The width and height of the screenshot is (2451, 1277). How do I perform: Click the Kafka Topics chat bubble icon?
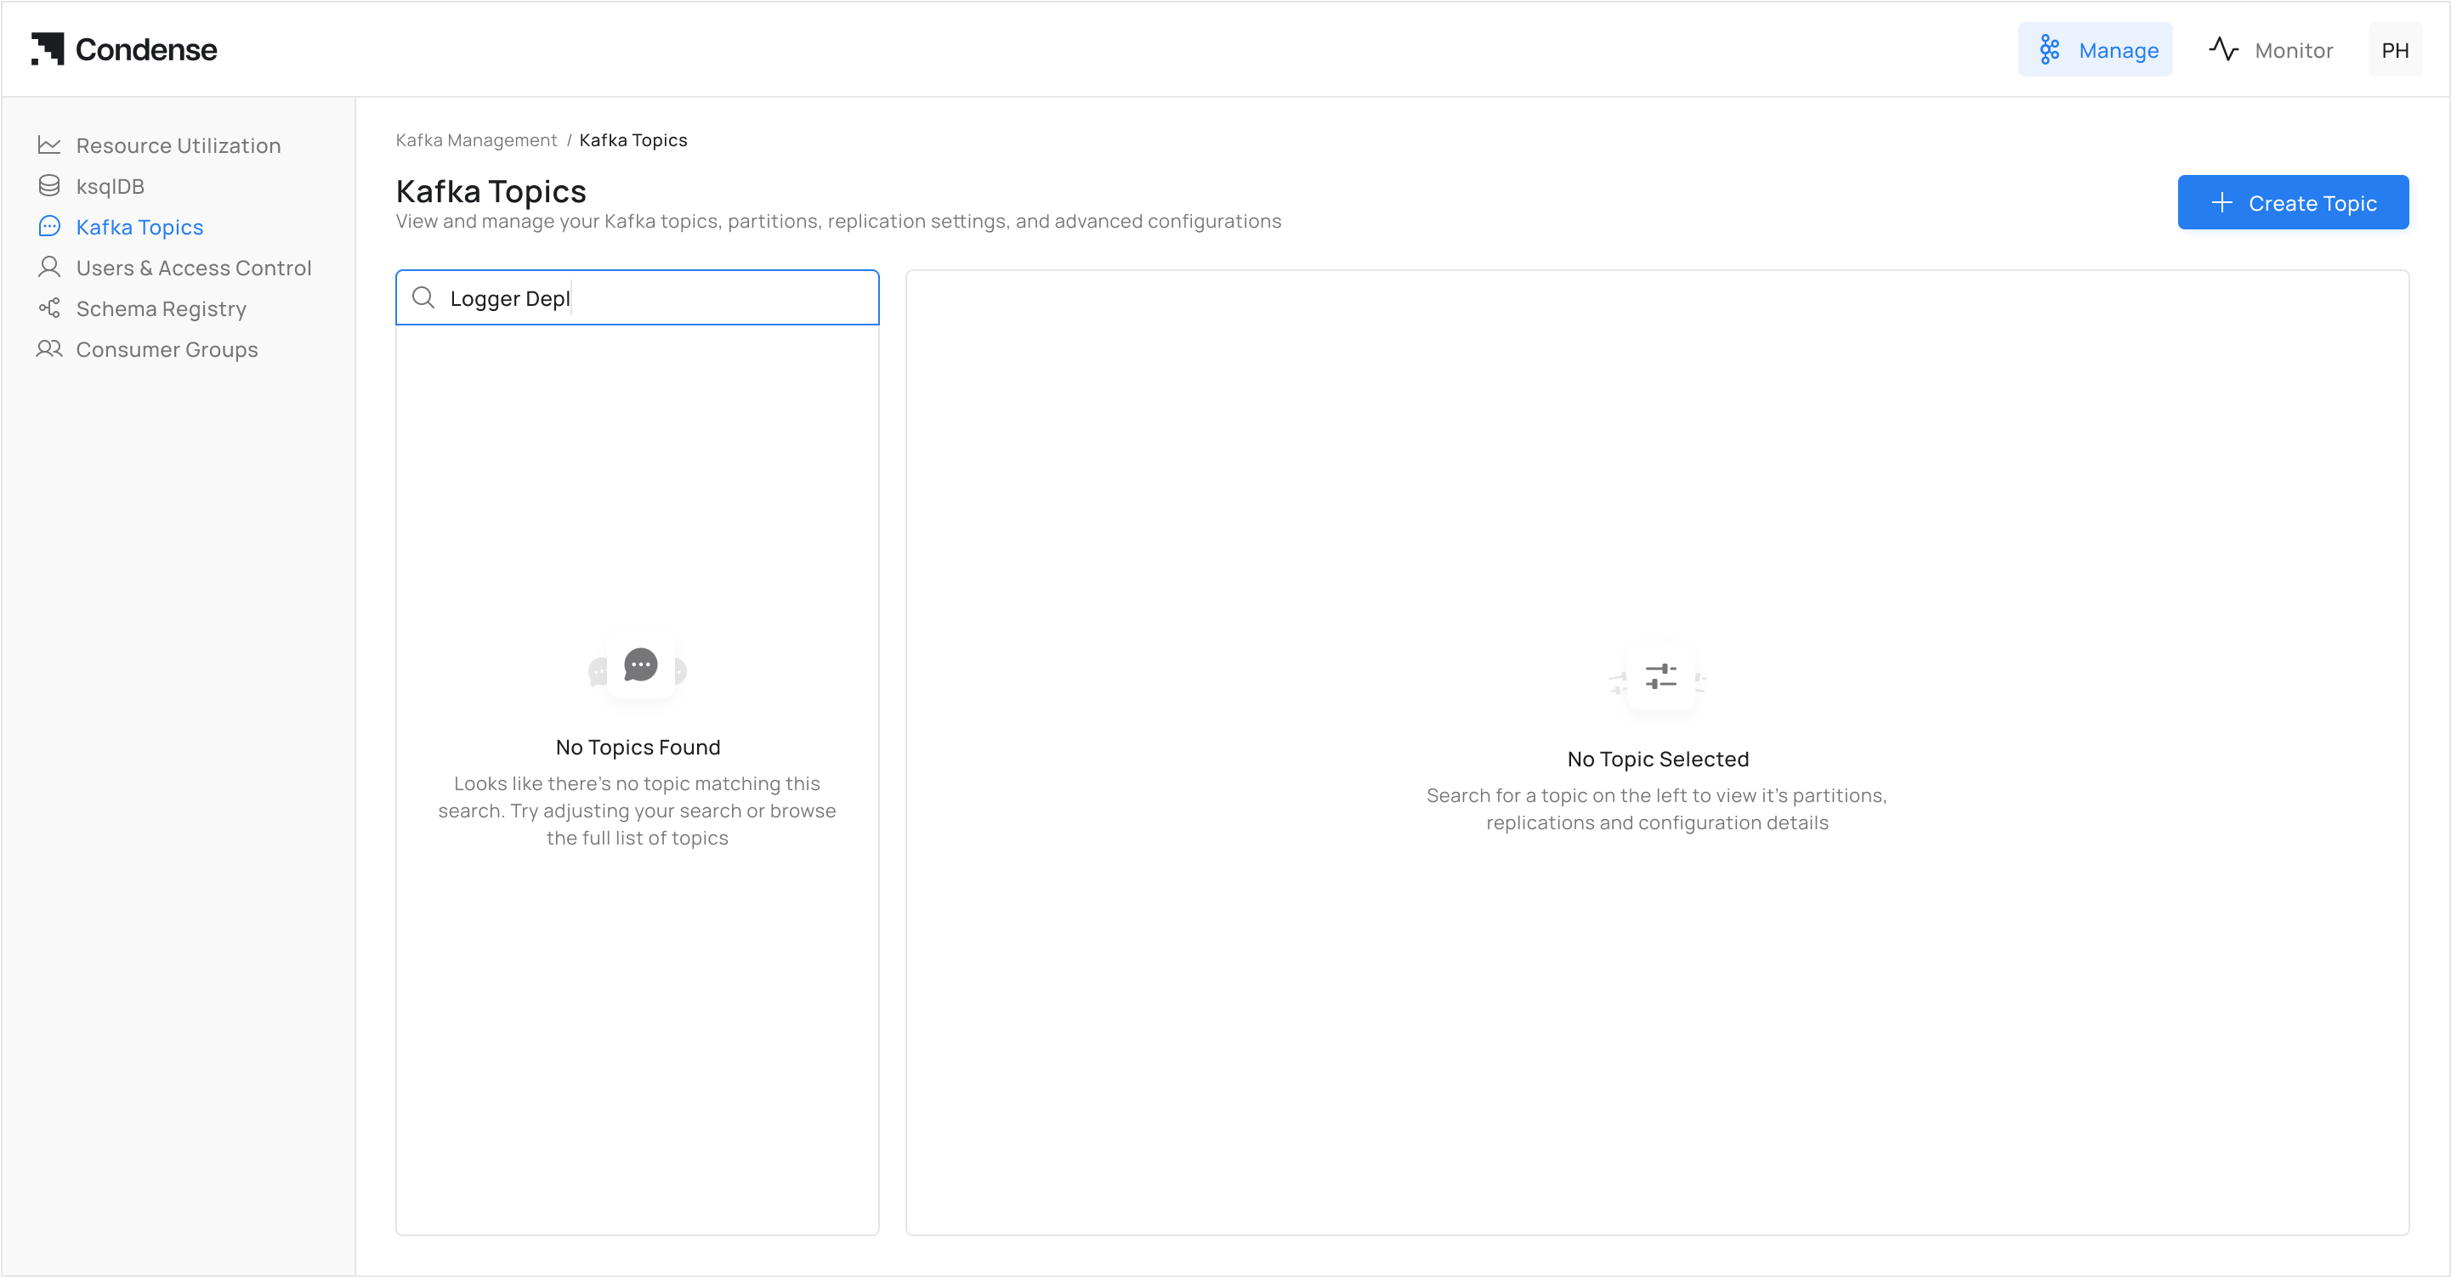(x=49, y=226)
